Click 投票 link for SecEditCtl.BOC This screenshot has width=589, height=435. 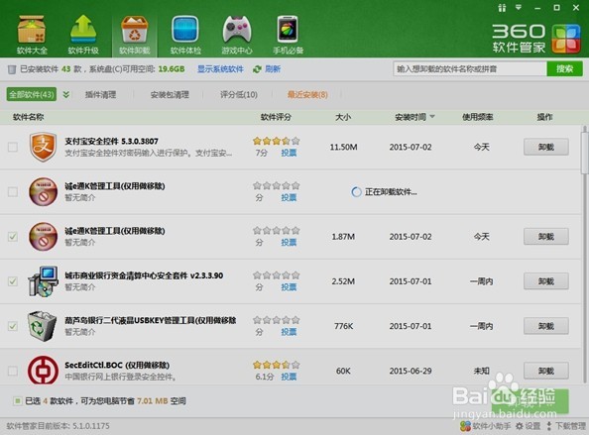289,377
